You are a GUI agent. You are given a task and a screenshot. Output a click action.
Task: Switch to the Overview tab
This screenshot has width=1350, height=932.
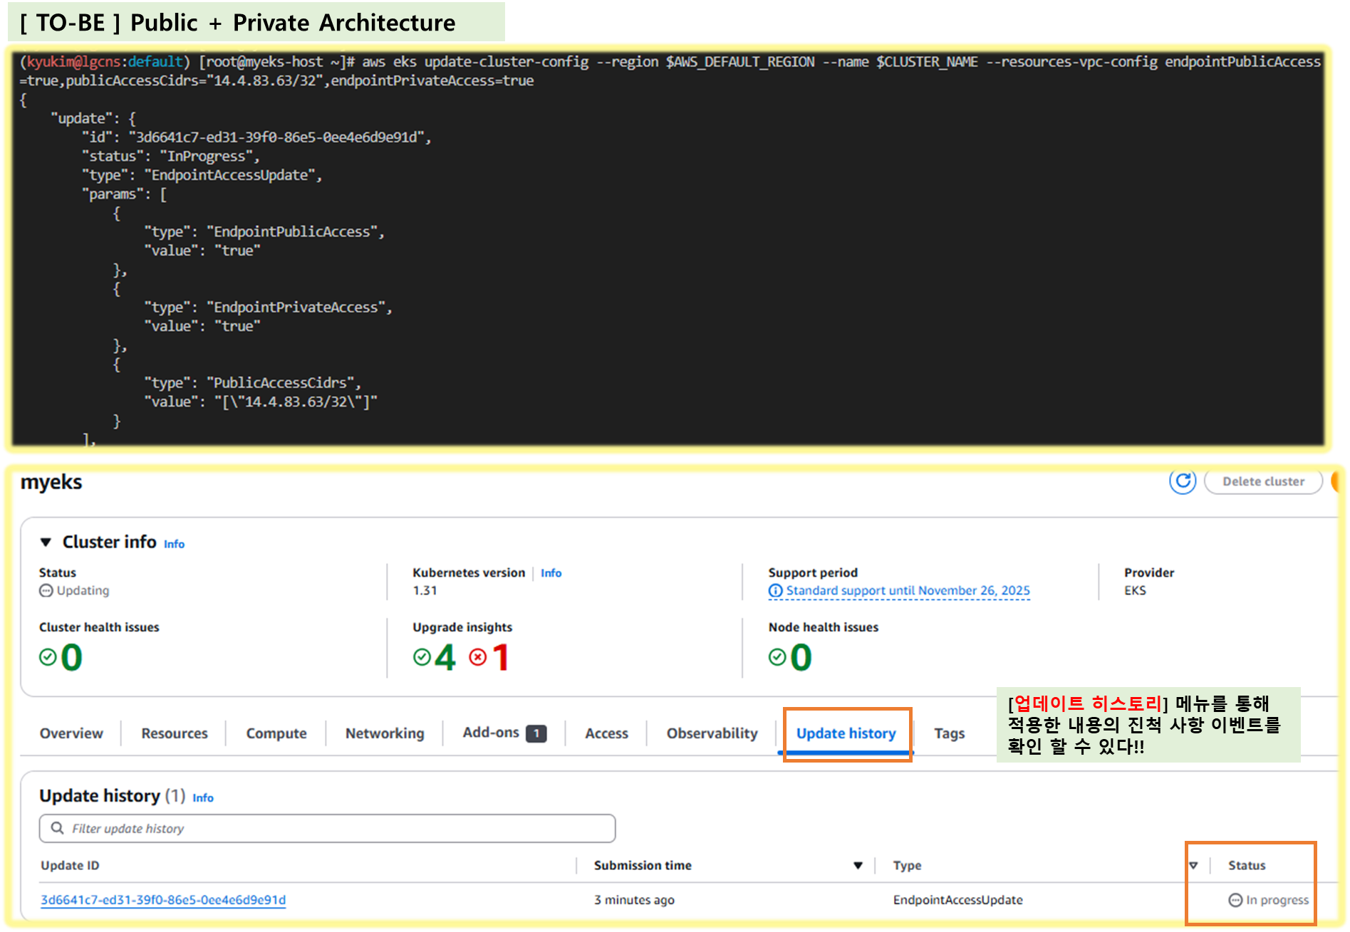point(71,733)
